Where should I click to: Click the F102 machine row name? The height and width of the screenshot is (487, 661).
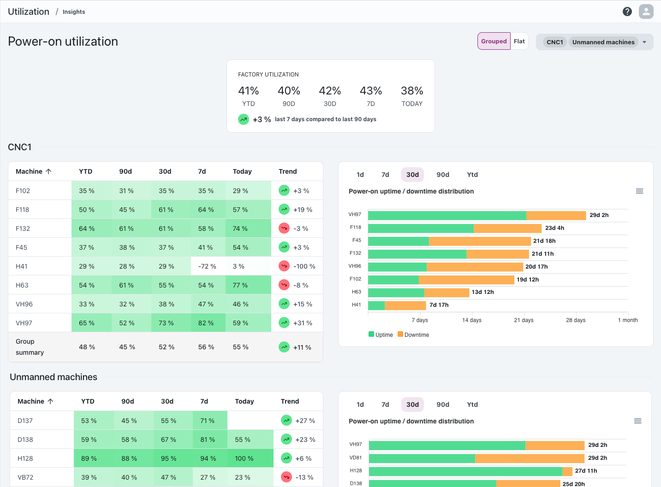point(23,191)
